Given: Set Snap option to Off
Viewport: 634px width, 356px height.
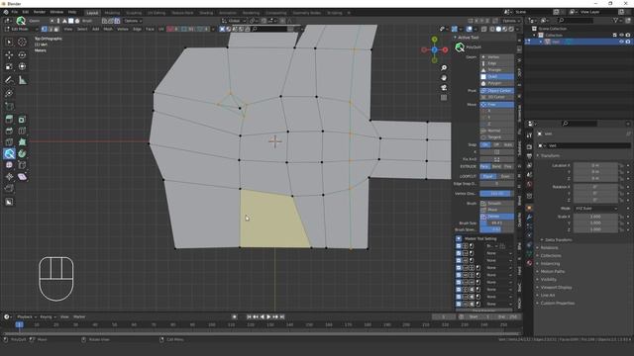Looking at the screenshot, I should click(x=496, y=144).
